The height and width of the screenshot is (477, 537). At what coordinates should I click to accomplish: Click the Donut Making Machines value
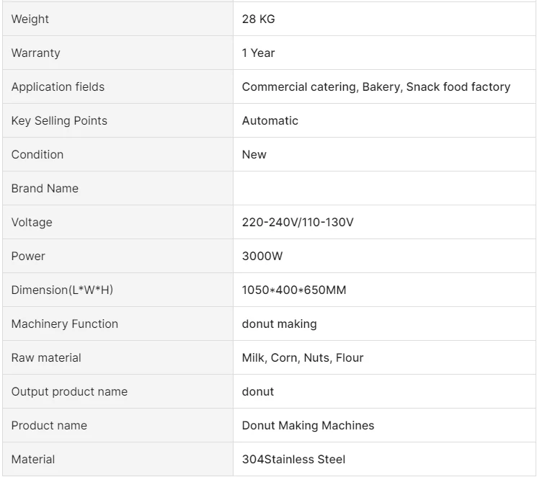[308, 426]
